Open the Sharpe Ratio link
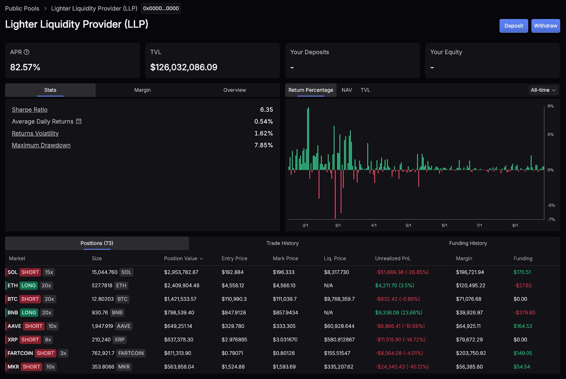 pos(30,110)
